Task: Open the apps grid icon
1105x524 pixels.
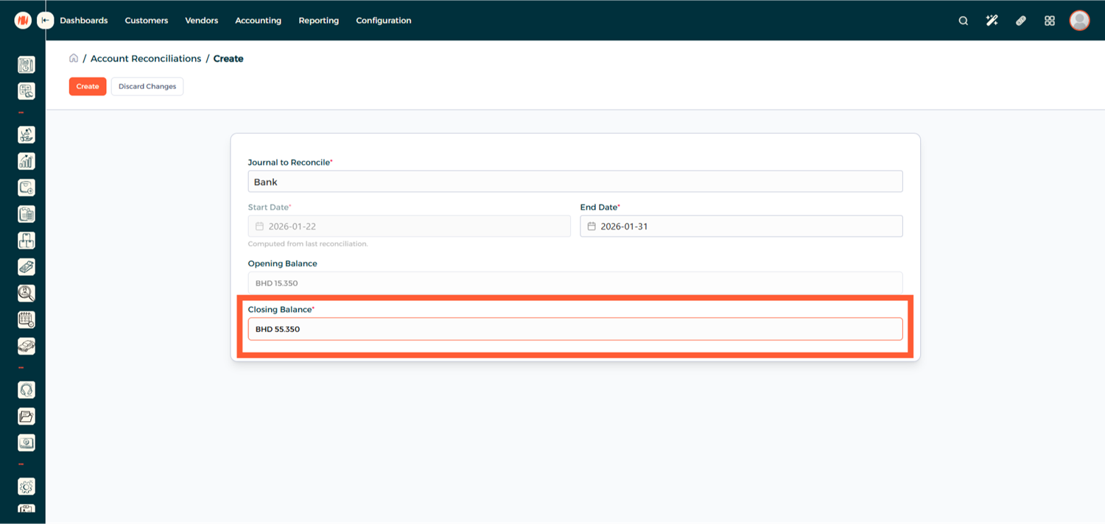Action: point(1050,21)
